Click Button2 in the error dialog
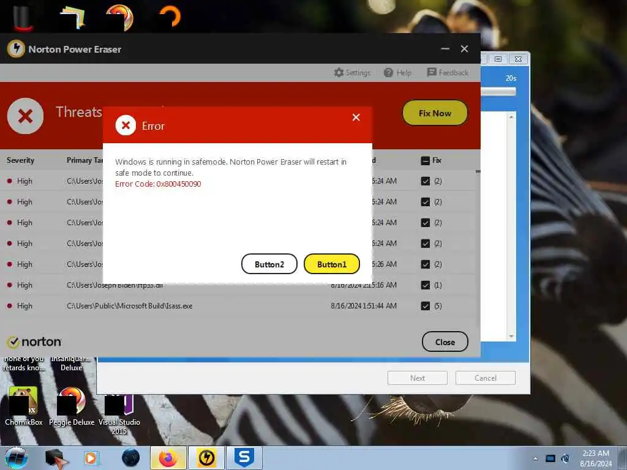Screen dimensions: 627x470 point(269,264)
